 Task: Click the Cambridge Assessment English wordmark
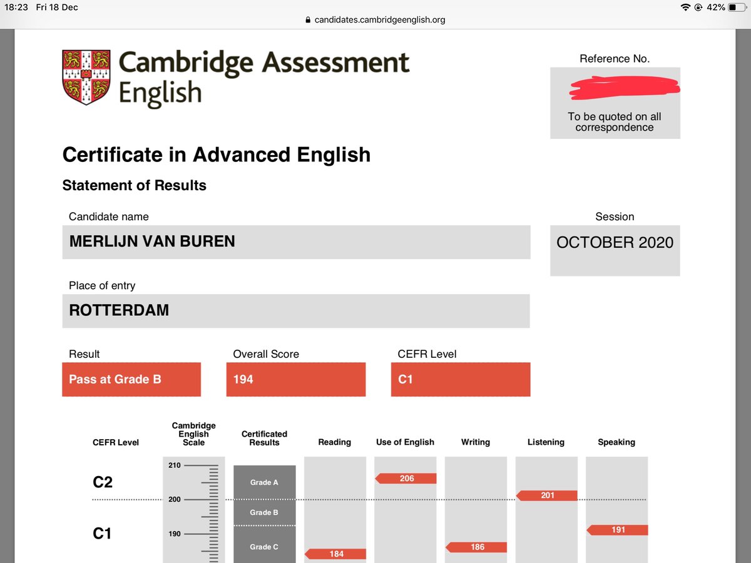(x=263, y=78)
